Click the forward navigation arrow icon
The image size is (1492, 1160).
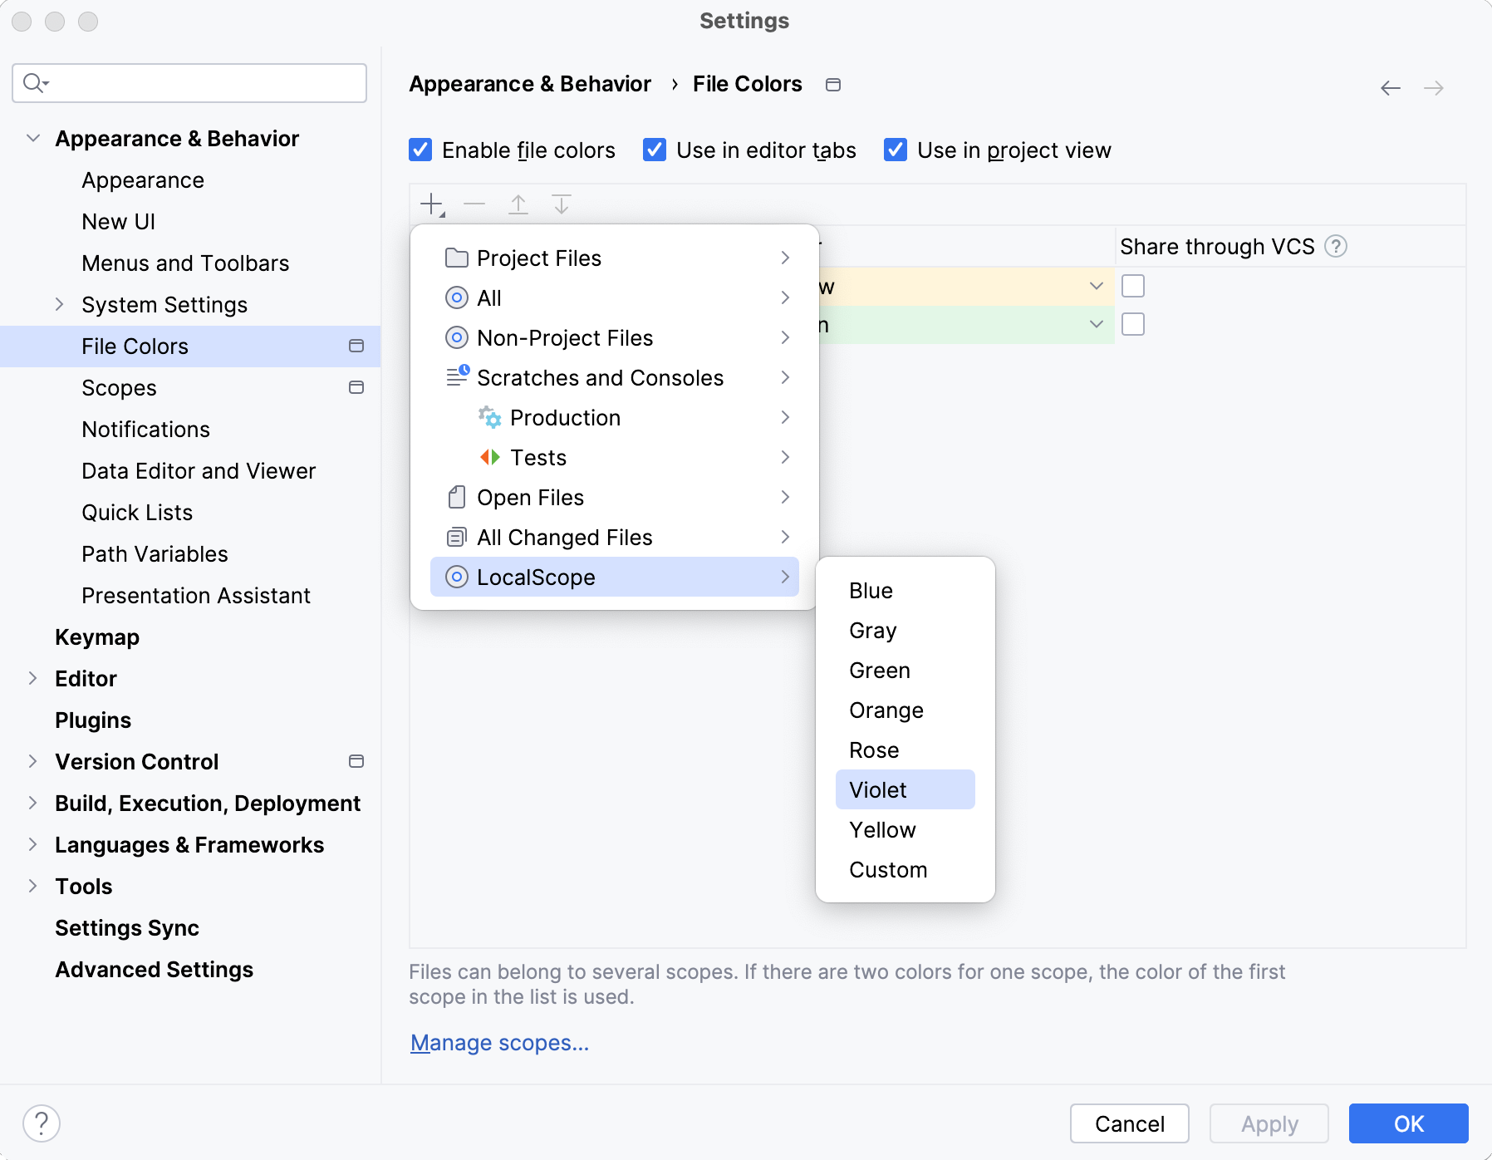tap(1434, 88)
